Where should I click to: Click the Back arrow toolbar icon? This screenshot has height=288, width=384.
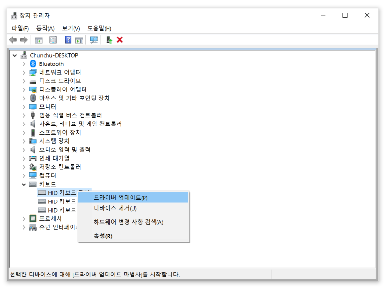coord(13,40)
